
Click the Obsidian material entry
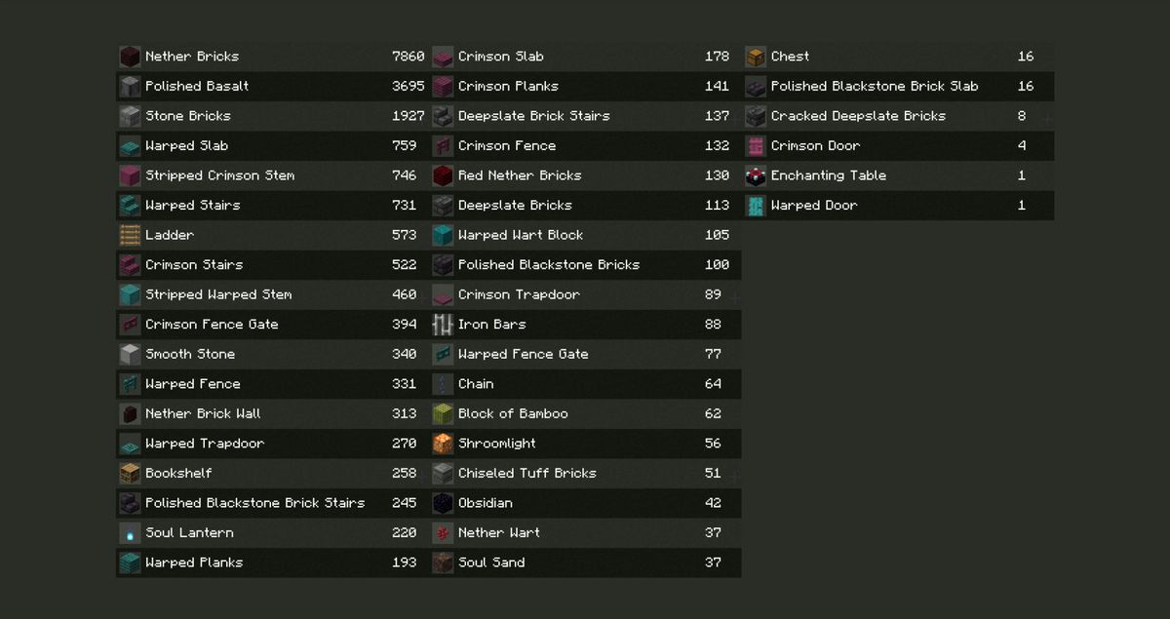[x=585, y=503]
